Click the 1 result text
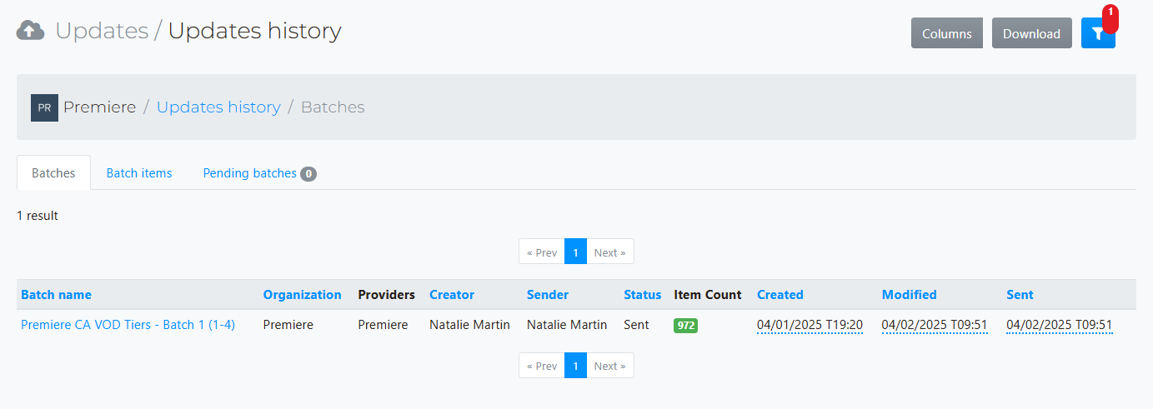 pyautogui.click(x=38, y=216)
